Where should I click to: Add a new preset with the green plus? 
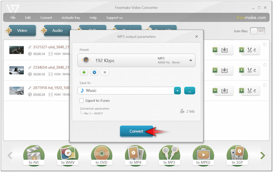tap(84, 72)
